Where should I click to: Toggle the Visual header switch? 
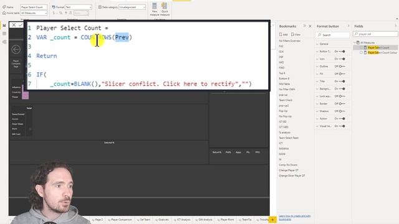pos(342,126)
